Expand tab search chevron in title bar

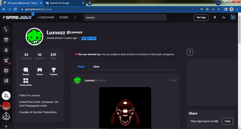[x=218, y=3]
